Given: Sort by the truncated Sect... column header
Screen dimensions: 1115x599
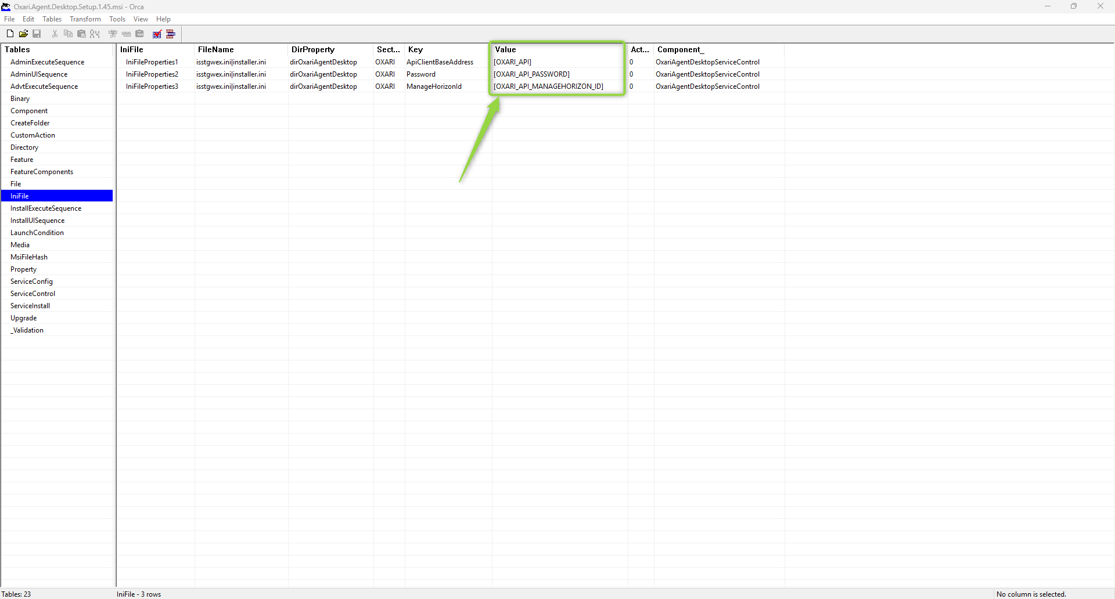Looking at the screenshot, I should pos(389,50).
